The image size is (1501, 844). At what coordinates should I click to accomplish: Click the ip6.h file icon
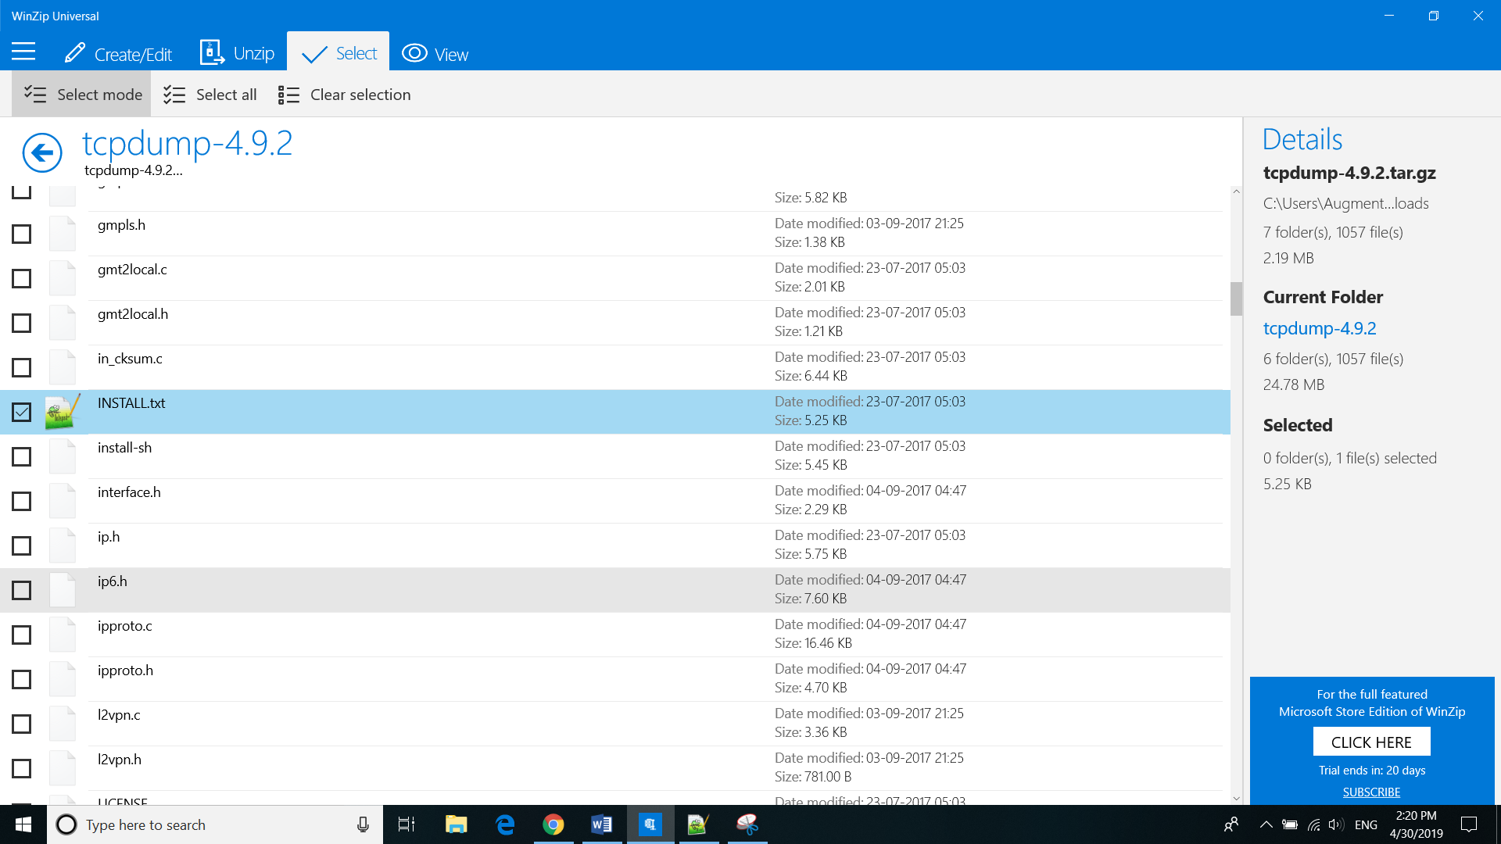(63, 590)
